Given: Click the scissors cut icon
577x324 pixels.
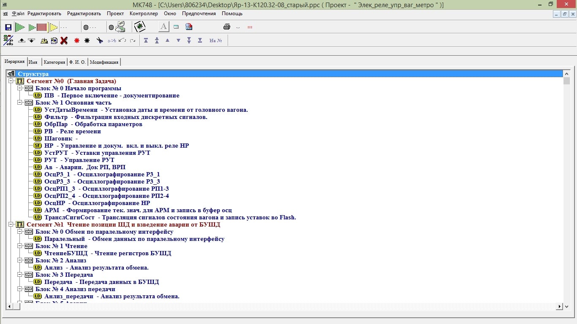Looking at the screenshot, I should [x=100, y=40].
